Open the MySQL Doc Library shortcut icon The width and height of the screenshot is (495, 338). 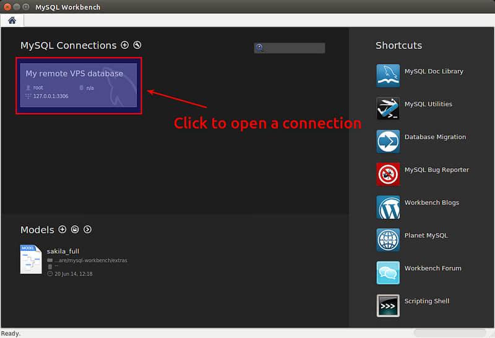coord(388,75)
